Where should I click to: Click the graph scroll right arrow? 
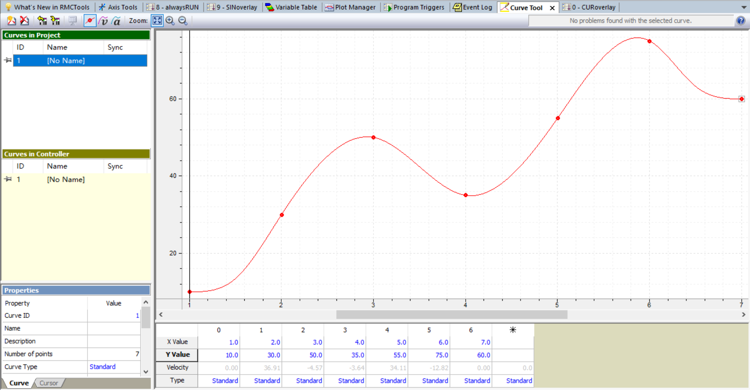(743, 315)
